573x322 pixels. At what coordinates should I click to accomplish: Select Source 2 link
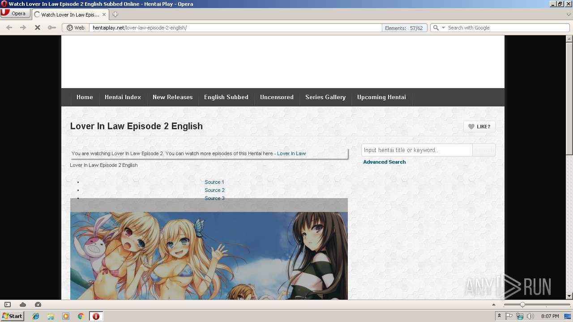[x=214, y=190]
